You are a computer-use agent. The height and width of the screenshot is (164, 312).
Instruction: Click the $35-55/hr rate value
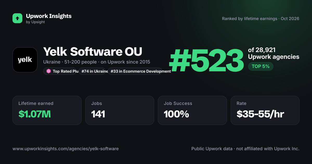pyautogui.click(x=260, y=114)
